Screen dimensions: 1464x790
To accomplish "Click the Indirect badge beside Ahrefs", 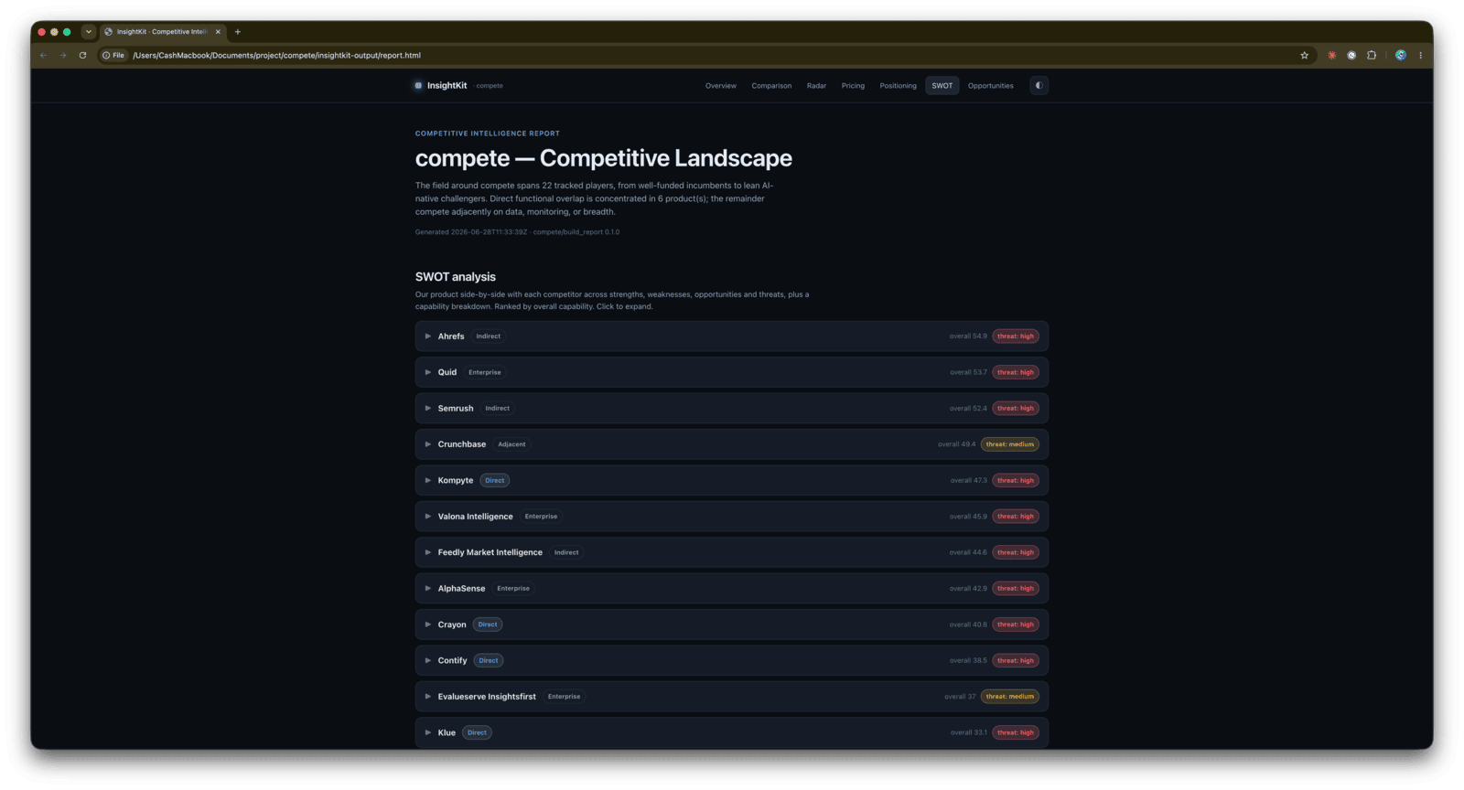I will pos(489,336).
